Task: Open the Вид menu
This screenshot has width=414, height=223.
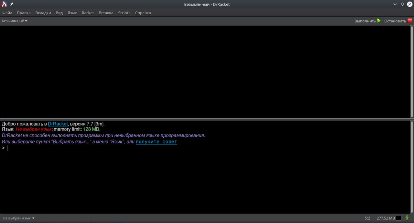Action: pyautogui.click(x=59, y=13)
